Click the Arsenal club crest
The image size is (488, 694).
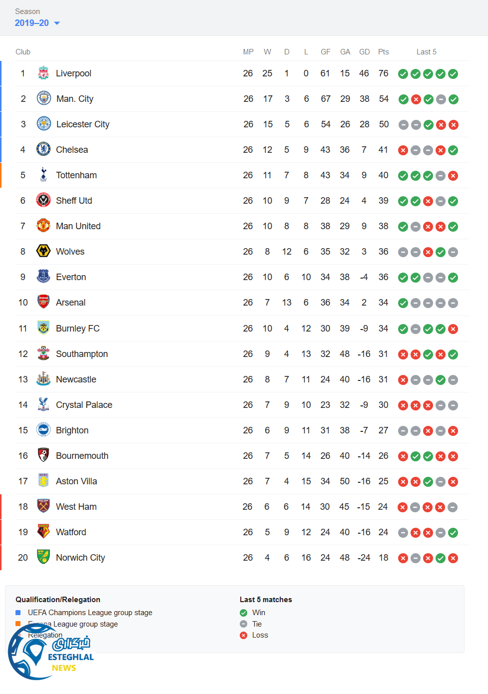click(43, 302)
